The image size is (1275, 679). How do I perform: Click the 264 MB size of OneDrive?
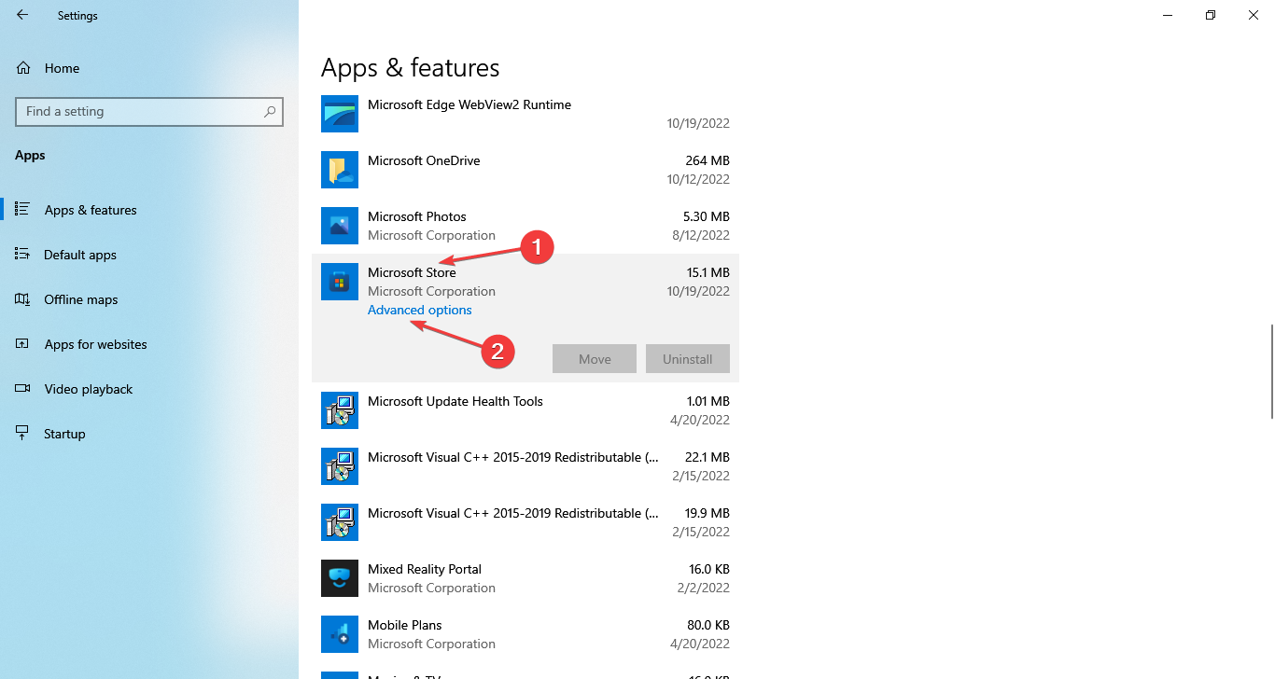(708, 160)
